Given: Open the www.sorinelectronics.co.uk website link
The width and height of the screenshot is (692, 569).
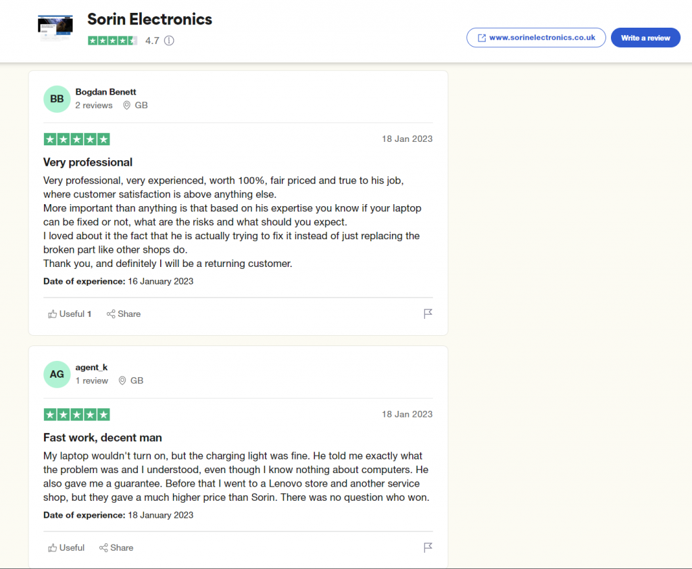Looking at the screenshot, I should pyautogui.click(x=536, y=38).
